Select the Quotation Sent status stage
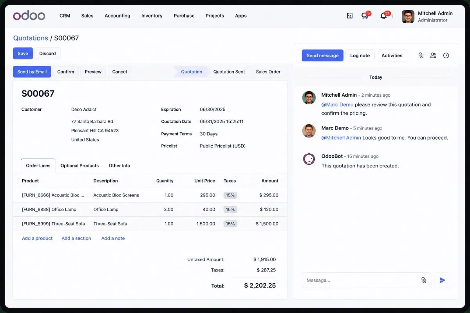The height and width of the screenshot is (313, 470). coord(229,72)
